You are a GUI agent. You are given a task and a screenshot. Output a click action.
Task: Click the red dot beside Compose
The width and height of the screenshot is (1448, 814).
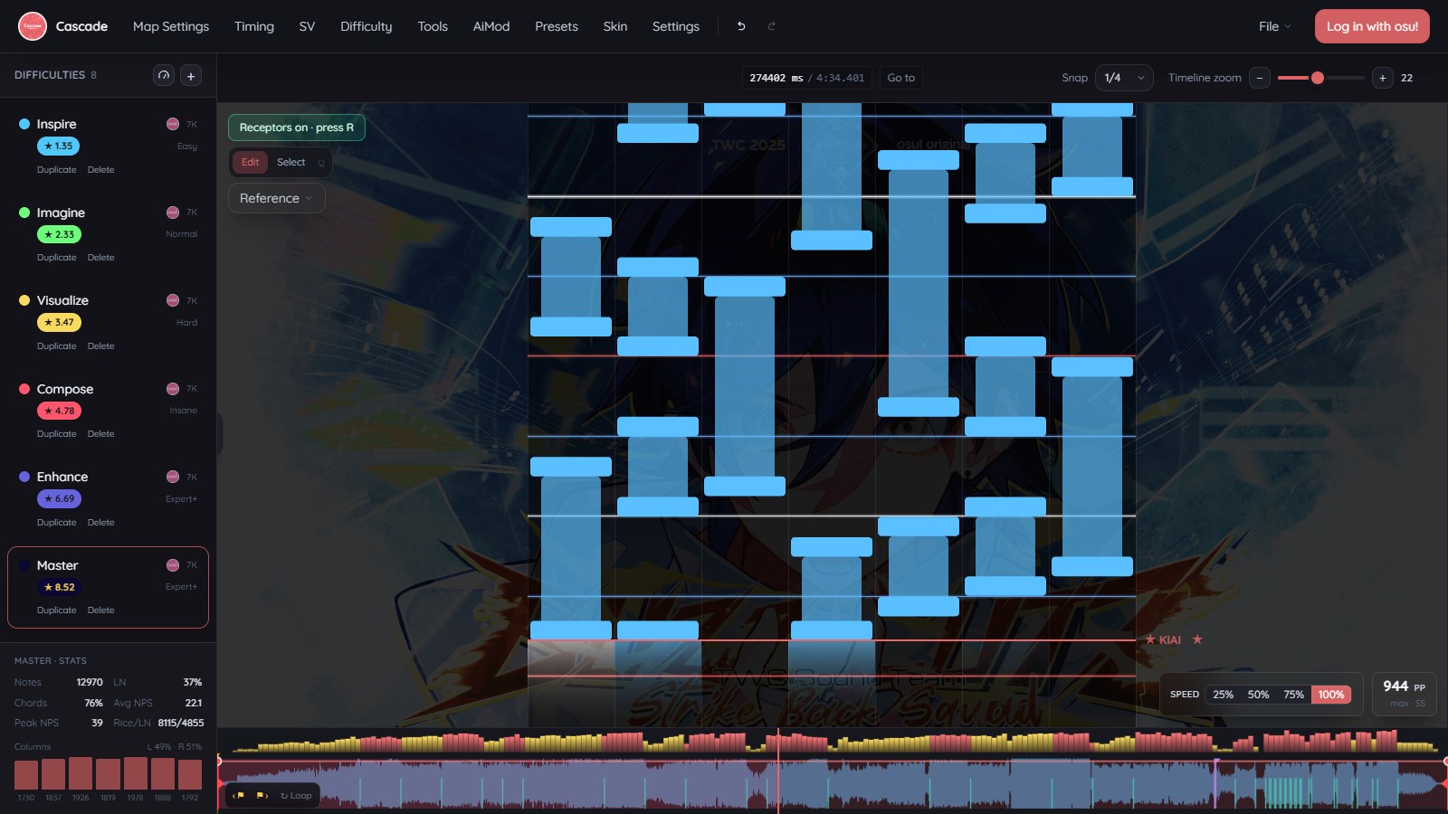24,389
